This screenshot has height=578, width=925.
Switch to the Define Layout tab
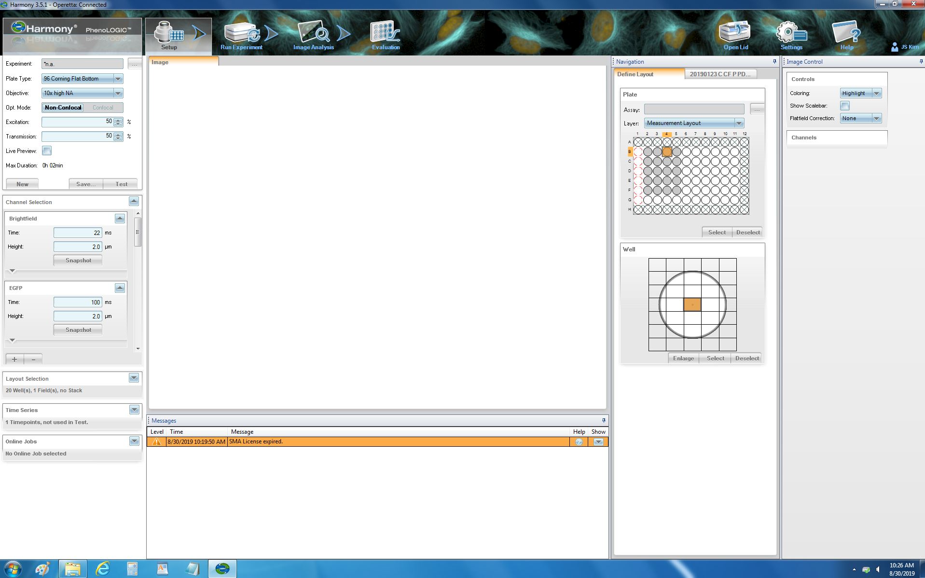(x=635, y=74)
